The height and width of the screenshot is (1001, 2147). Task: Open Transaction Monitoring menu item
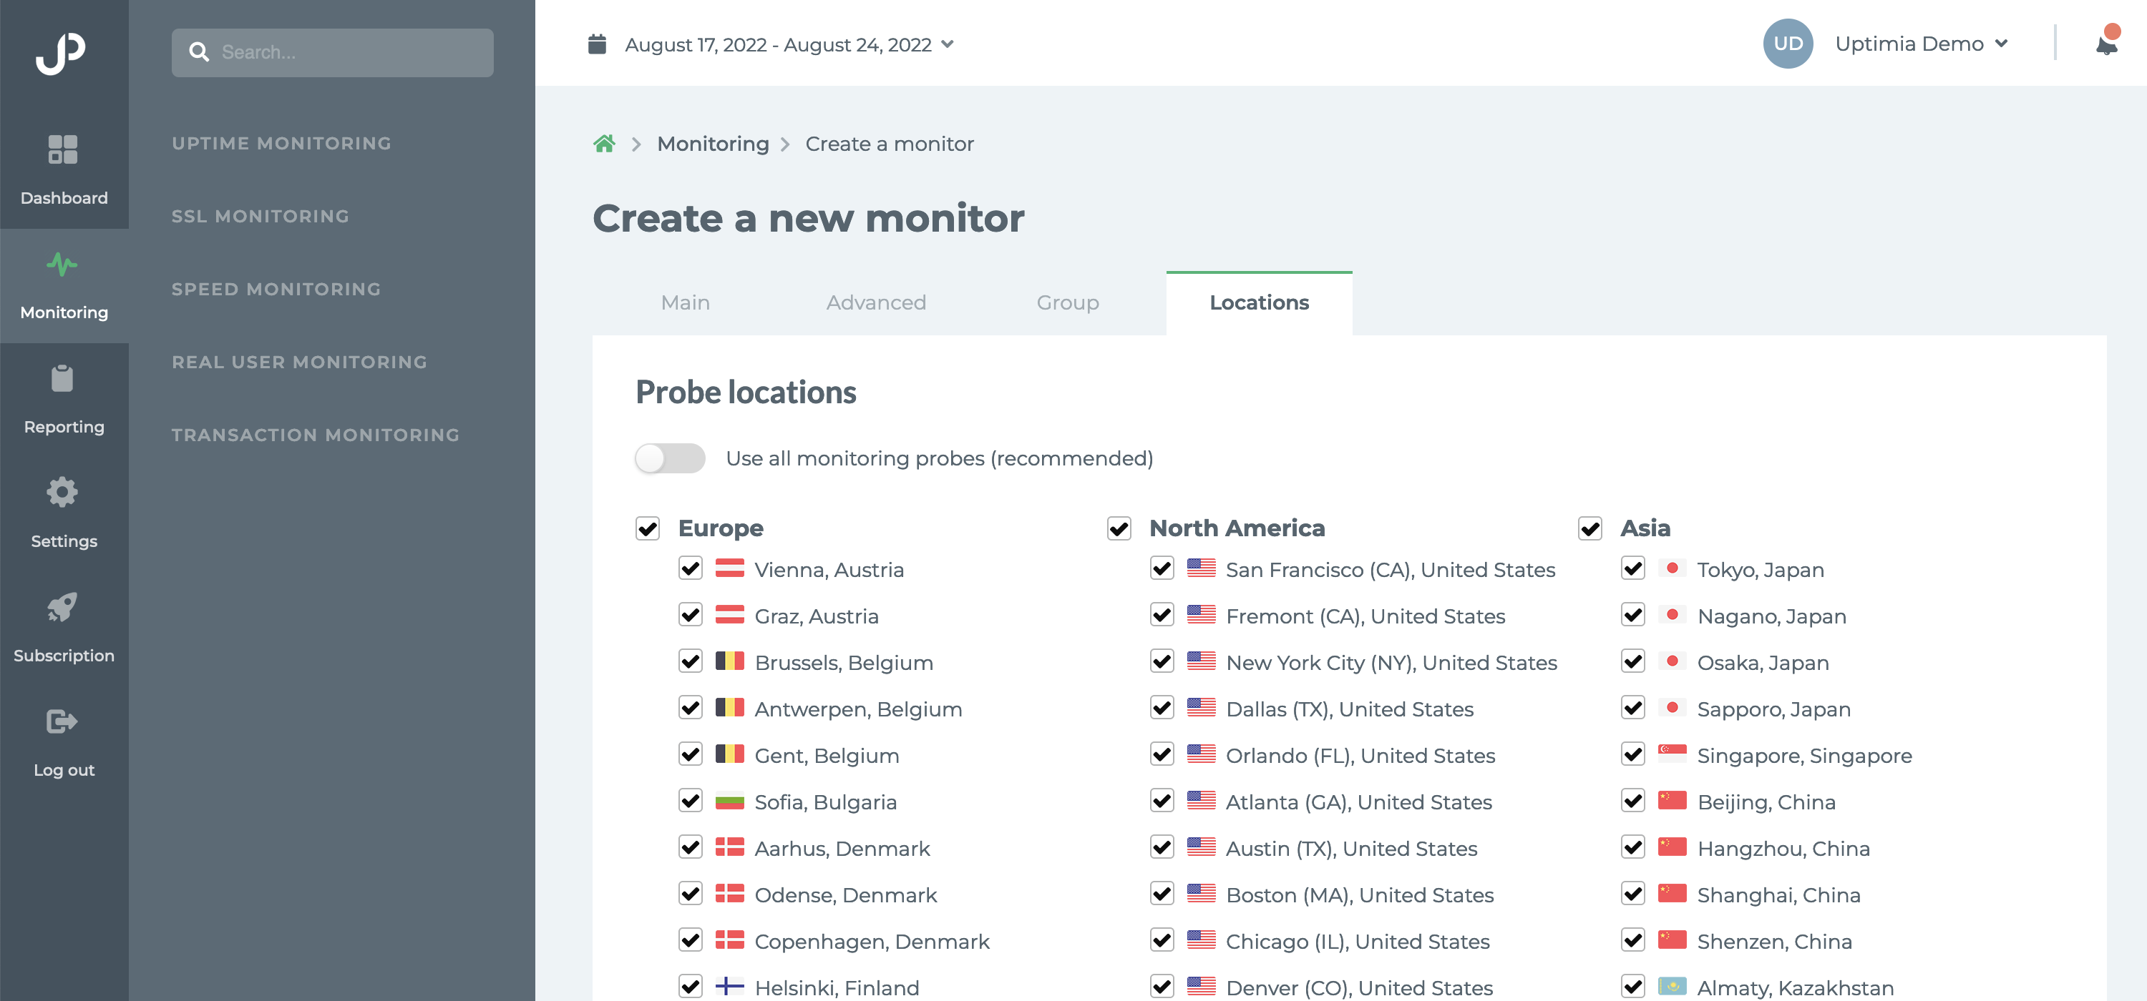316,435
